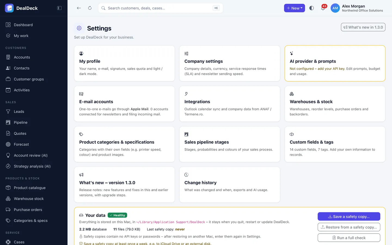392x245 pixels.
Task: Click the Purchase orders truck icon
Action: click(x=8, y=210)
